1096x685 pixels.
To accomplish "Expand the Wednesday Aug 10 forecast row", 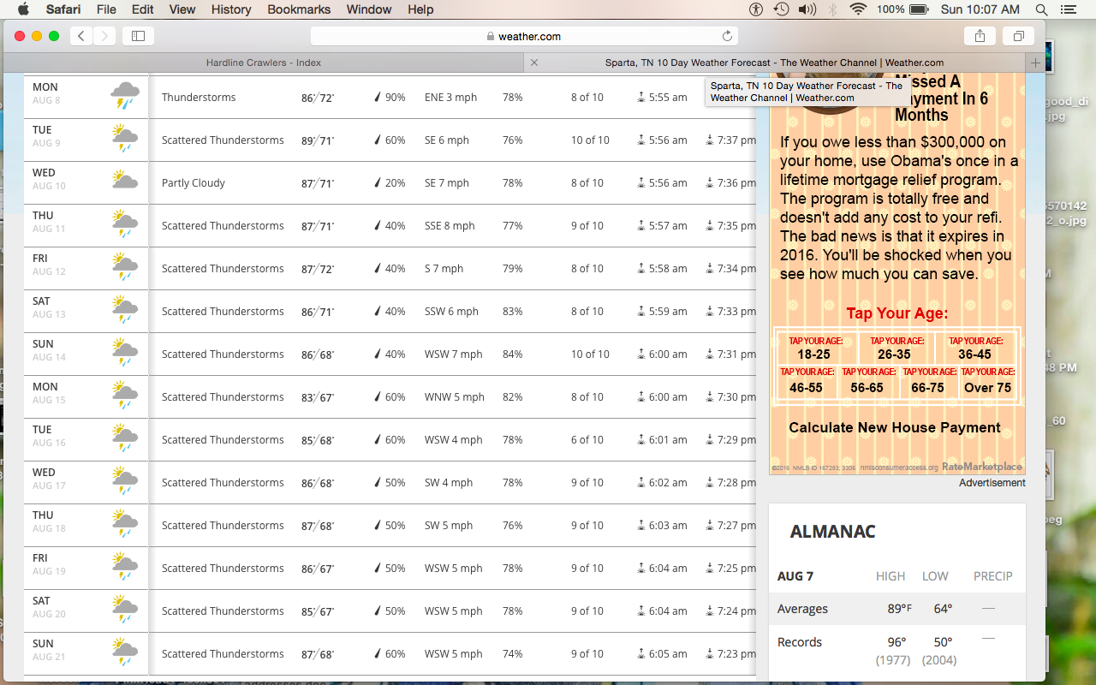I will pos(390,183).
